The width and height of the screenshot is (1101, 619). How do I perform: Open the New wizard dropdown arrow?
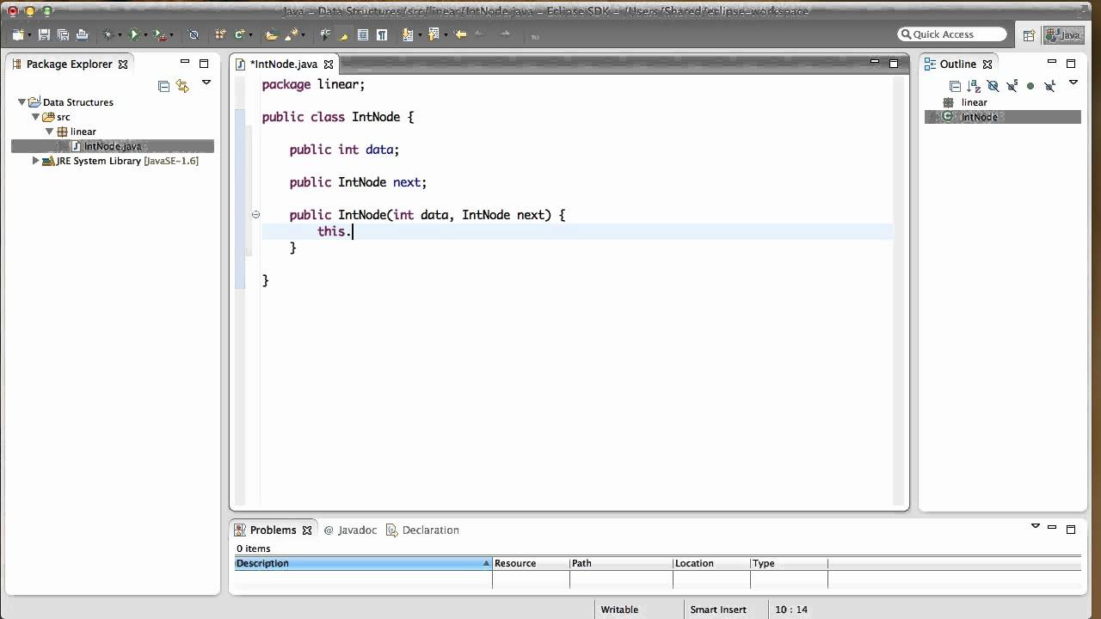coord(28,35)
